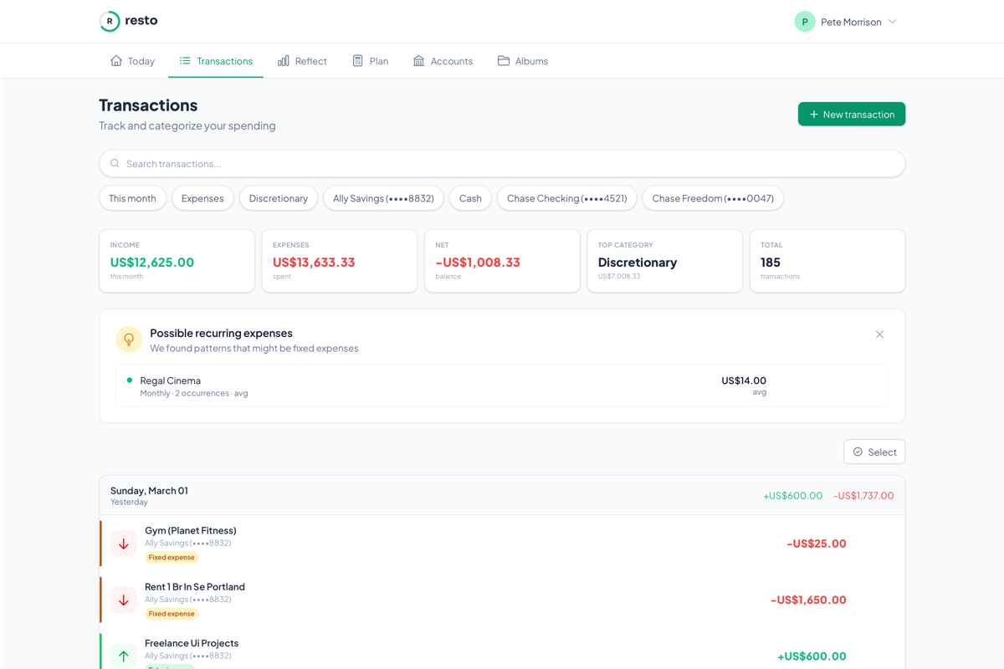Image resolution: width=1004 pixels, height=669 pixels.
Task: Click the resto logo icon
Action: [x=110, y=20]
